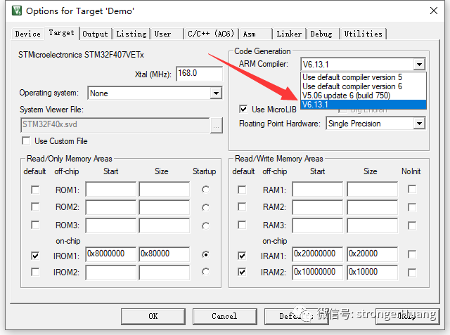Click the ROM2 Start field
The width and height of the screenshot is (450, 335).
tap(111, 207)
